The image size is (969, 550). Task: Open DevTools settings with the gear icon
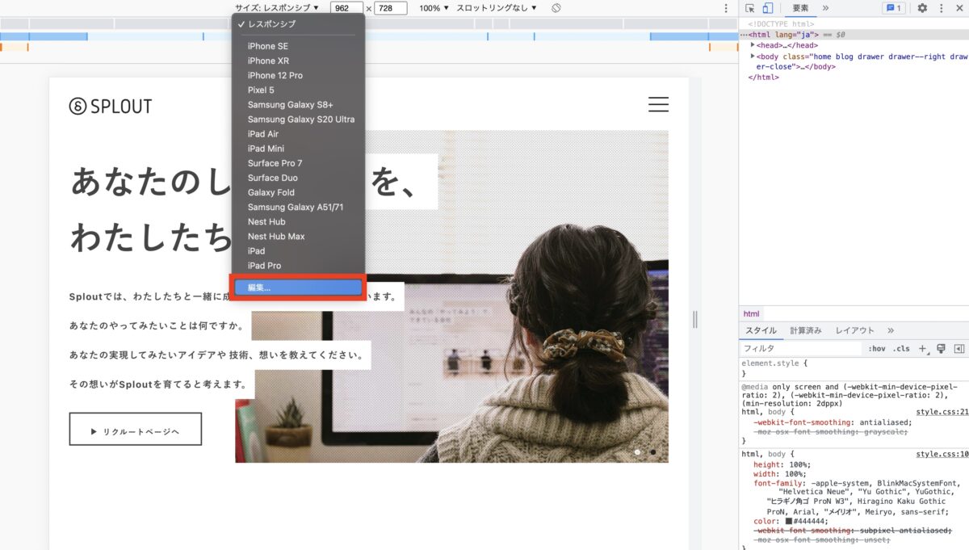coord(922,8)
